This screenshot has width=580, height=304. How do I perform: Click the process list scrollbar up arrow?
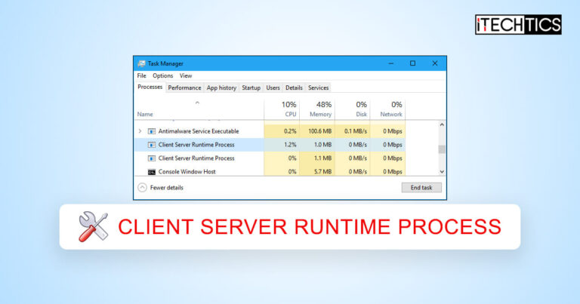[x=442, y=124]
